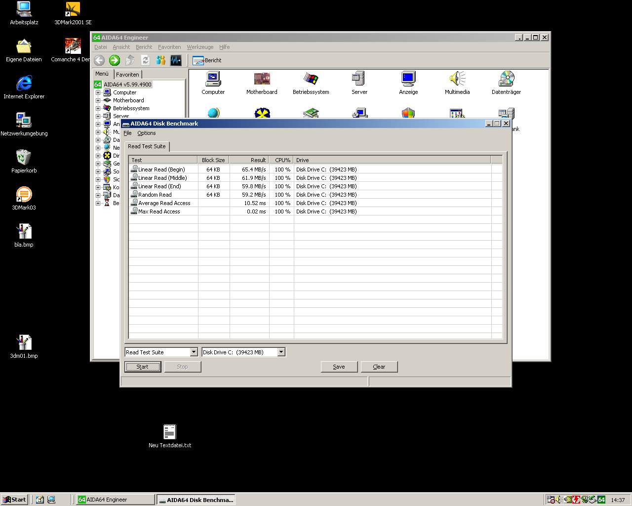This screenshot has height=506, width=632.
Task: Click the Internet Explorer desktop icon
Action: (x=24, y=87)
